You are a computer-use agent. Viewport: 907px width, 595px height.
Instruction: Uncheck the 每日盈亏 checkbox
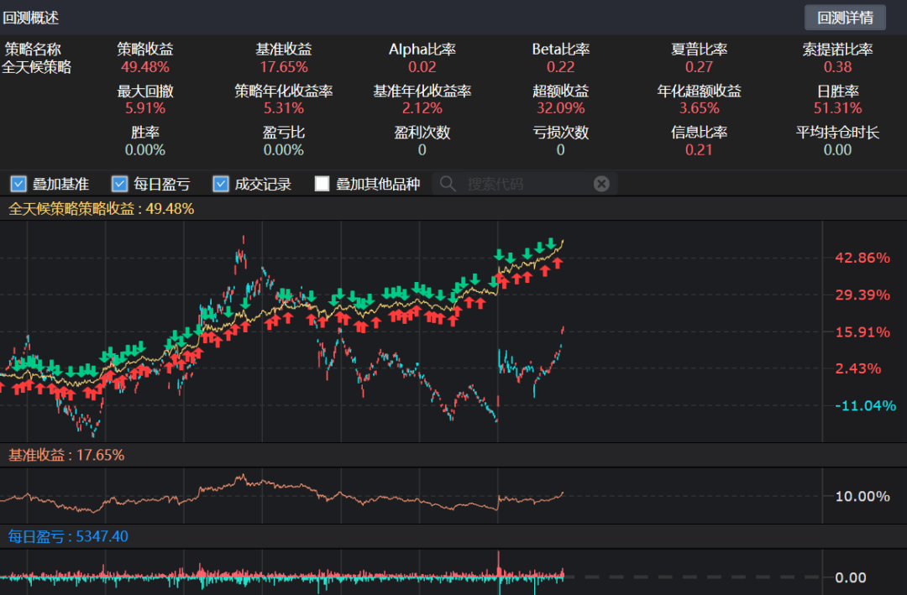tap(119, 184)
